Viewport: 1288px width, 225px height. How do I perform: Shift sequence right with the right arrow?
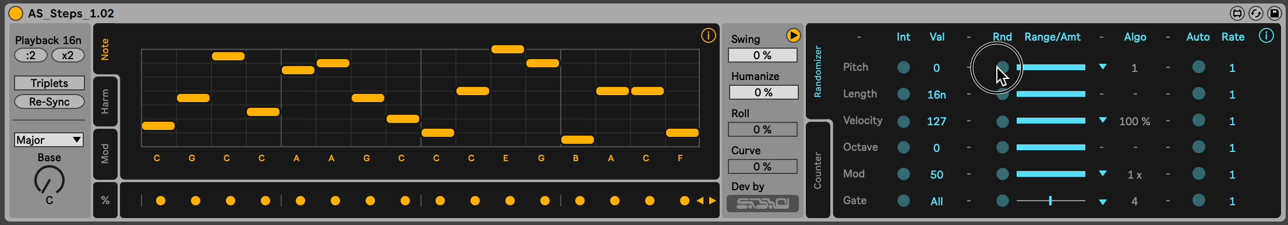(x=712, y=201)
